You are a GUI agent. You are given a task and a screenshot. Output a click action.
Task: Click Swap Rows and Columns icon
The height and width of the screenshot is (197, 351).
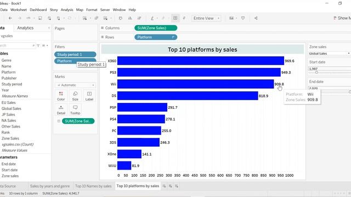(121, 18)
